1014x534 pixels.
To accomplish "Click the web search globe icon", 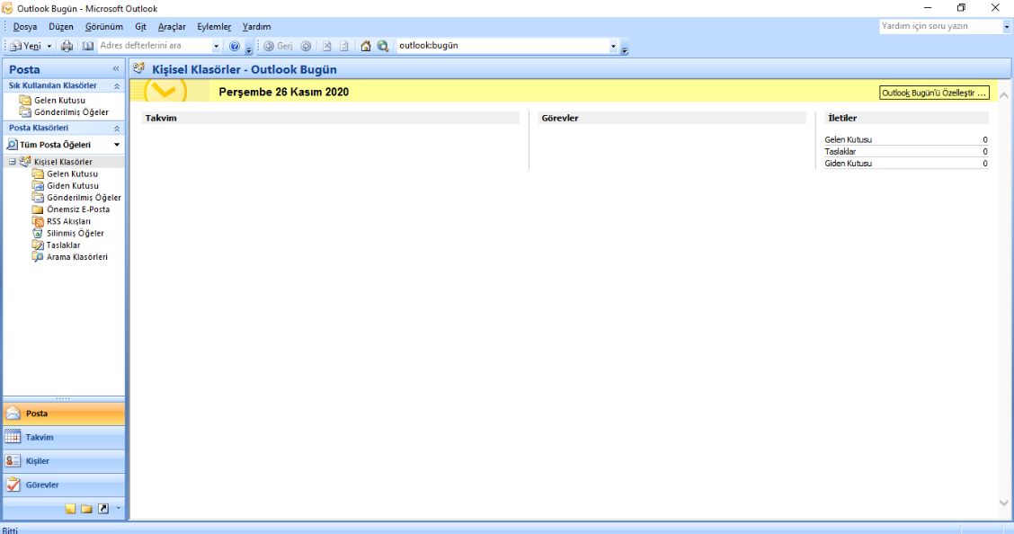I will [383, 46].
